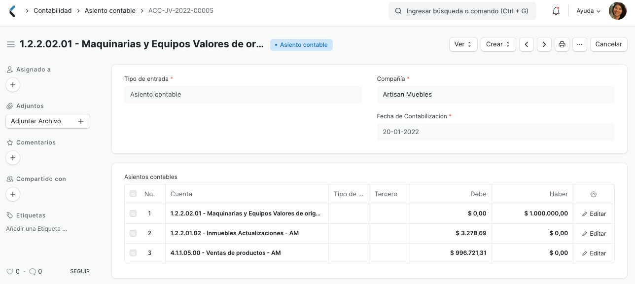
Task: Print this journal entry
Action: click(x=562, y=44)
